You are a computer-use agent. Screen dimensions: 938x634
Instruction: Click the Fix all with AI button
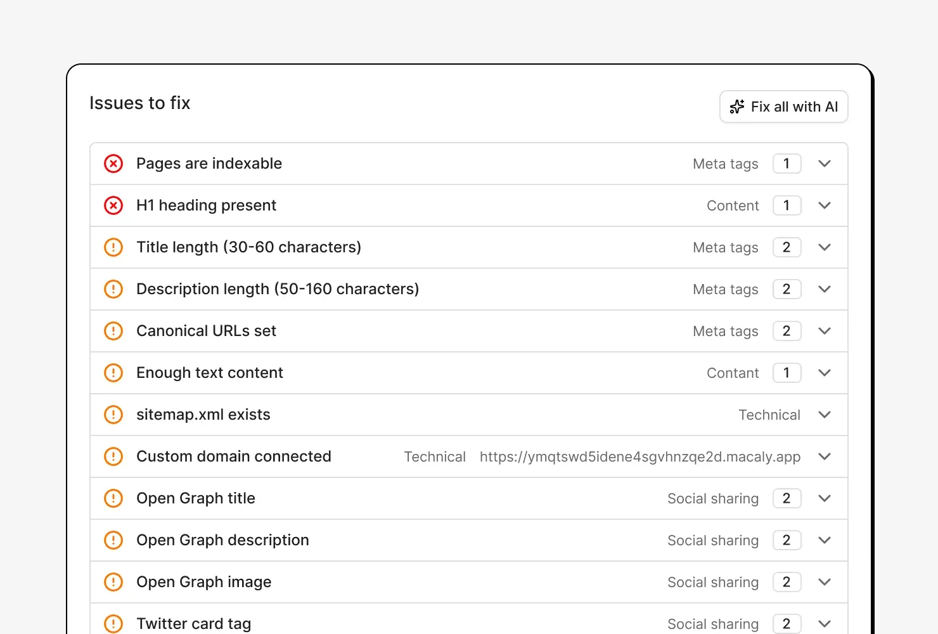click(x=784, y=107)
